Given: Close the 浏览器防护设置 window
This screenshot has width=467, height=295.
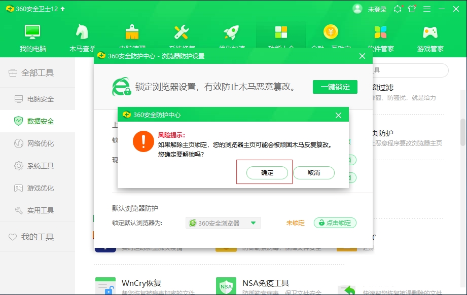Looking at the screenshot, I should (362, 56).
